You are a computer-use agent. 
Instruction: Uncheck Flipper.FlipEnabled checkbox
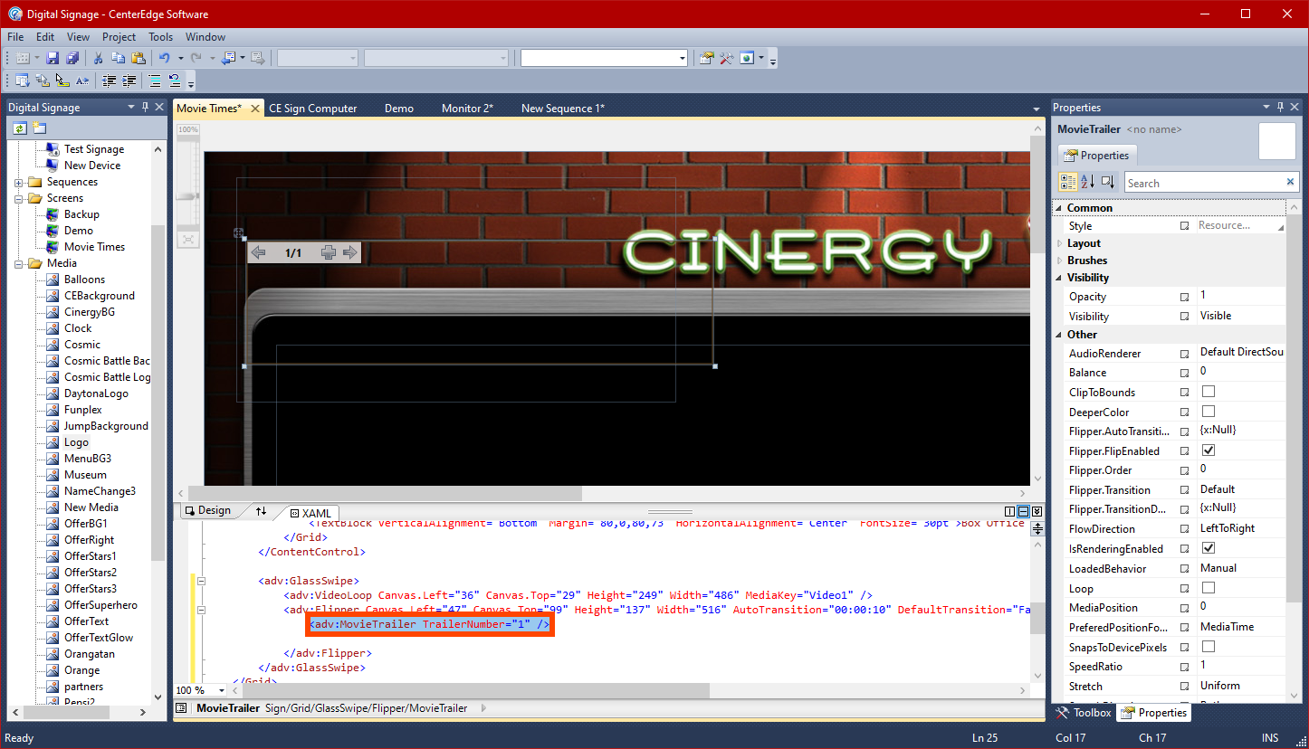(x=1208, y=450)
